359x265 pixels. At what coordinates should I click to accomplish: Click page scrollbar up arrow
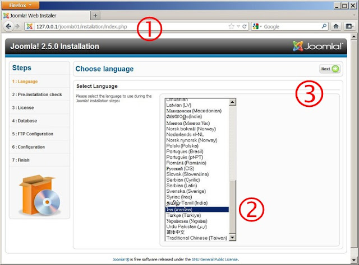click(x=354, y=36)
